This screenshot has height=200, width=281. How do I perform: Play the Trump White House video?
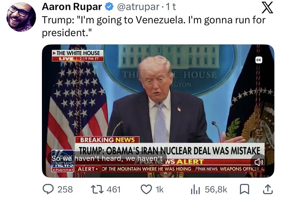point(158,111)
